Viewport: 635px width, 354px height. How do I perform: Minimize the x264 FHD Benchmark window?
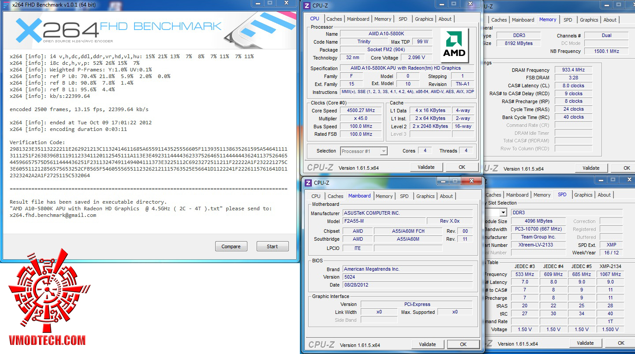(x=258, y=4)
